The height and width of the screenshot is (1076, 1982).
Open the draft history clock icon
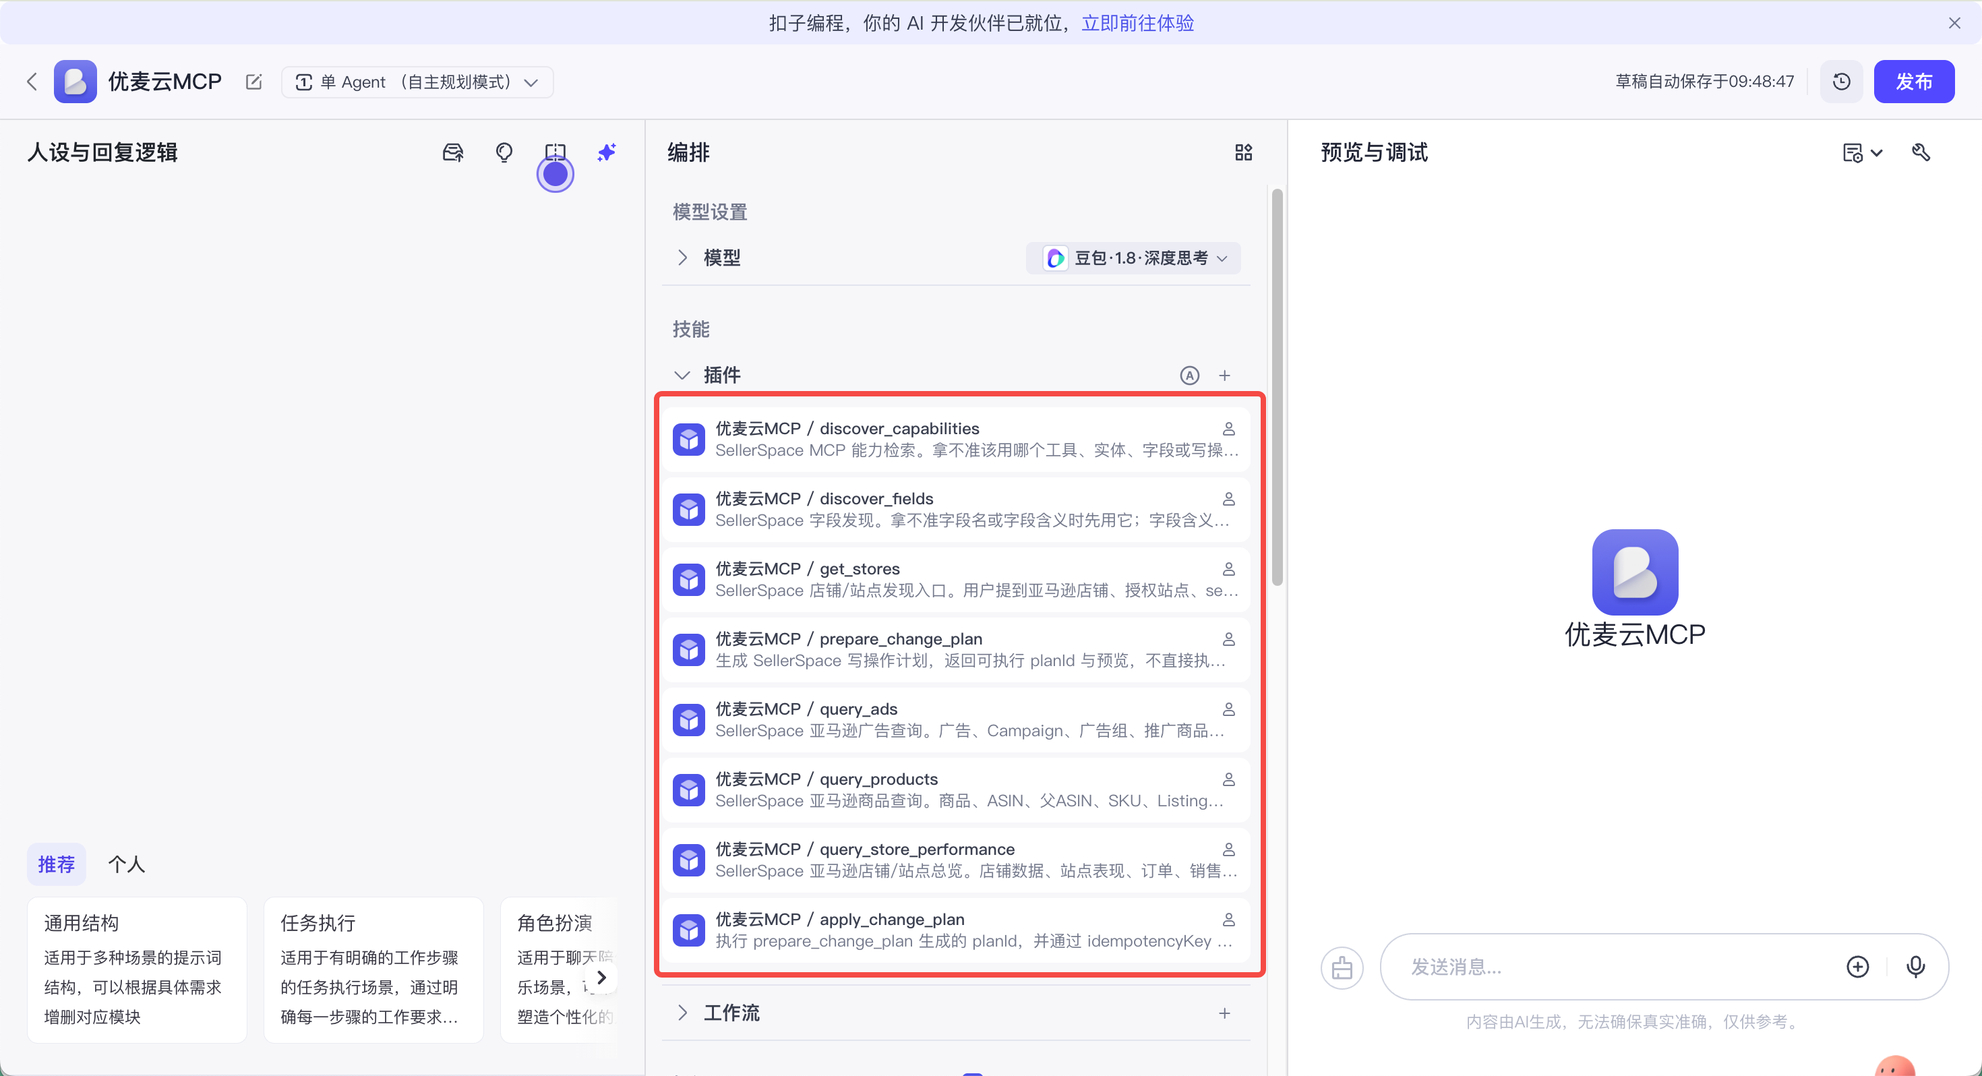point(1841,82)
